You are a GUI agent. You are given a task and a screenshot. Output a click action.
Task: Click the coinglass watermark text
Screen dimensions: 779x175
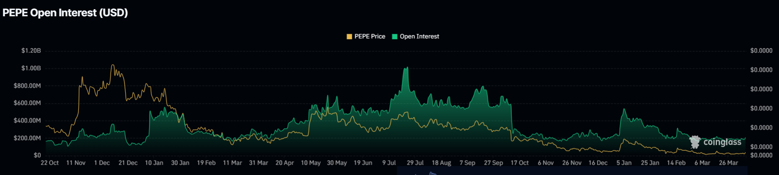pyautogui.click(x=722, y=142)
